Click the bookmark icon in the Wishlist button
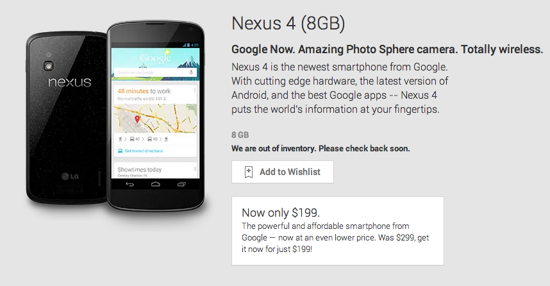Screen dimensions: 550x286 (x=248, y=172)
